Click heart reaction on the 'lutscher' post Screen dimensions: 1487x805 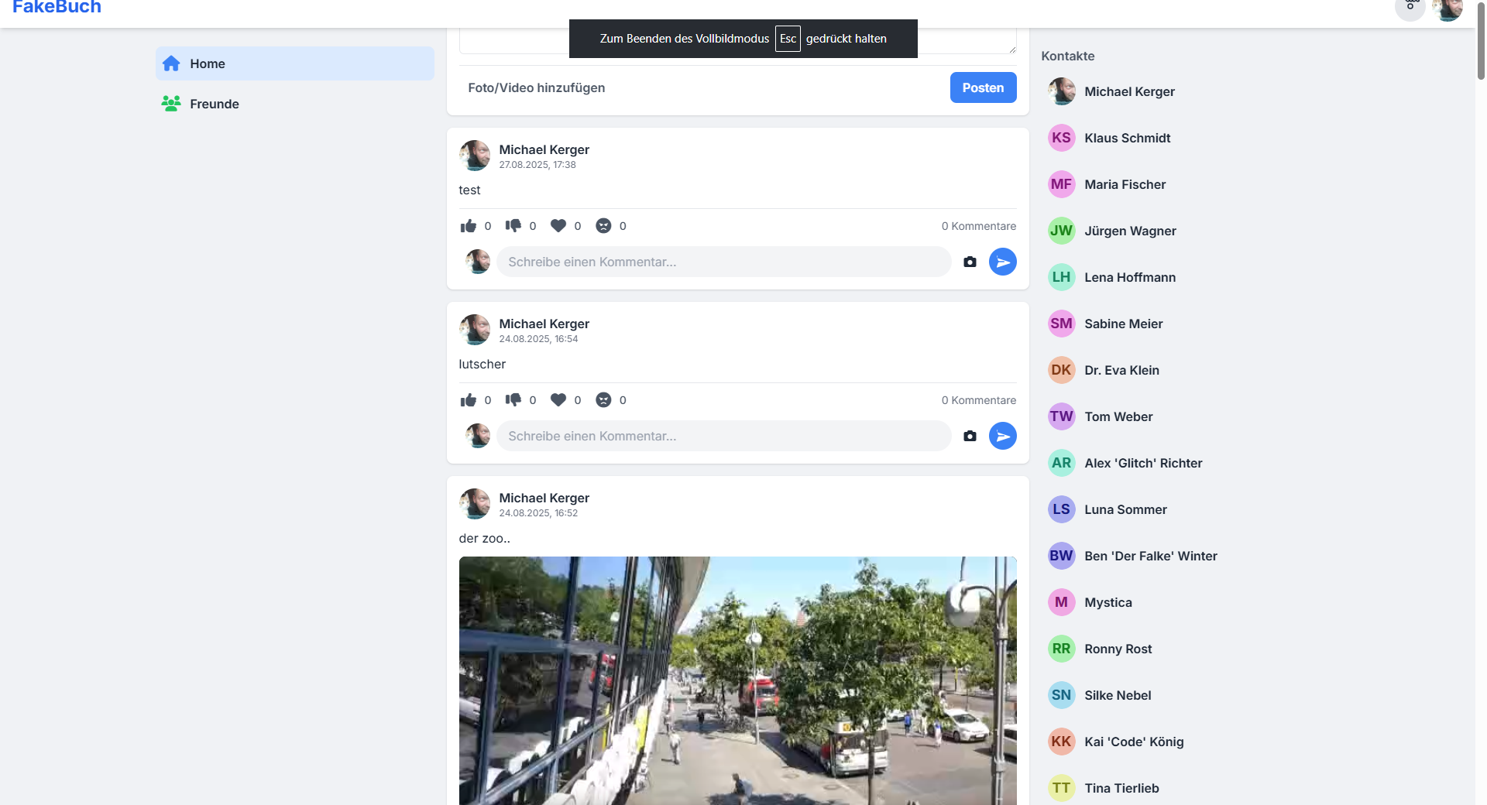click(558, 400)
